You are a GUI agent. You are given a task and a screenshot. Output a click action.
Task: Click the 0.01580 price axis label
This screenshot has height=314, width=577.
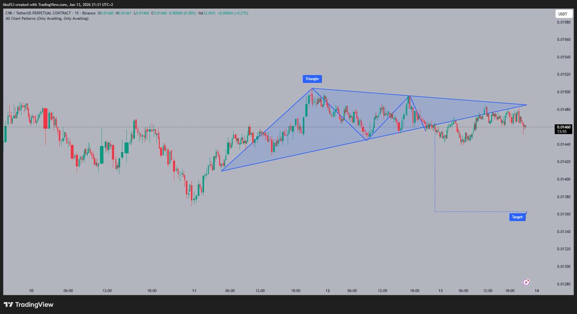(x=564, y=22)
